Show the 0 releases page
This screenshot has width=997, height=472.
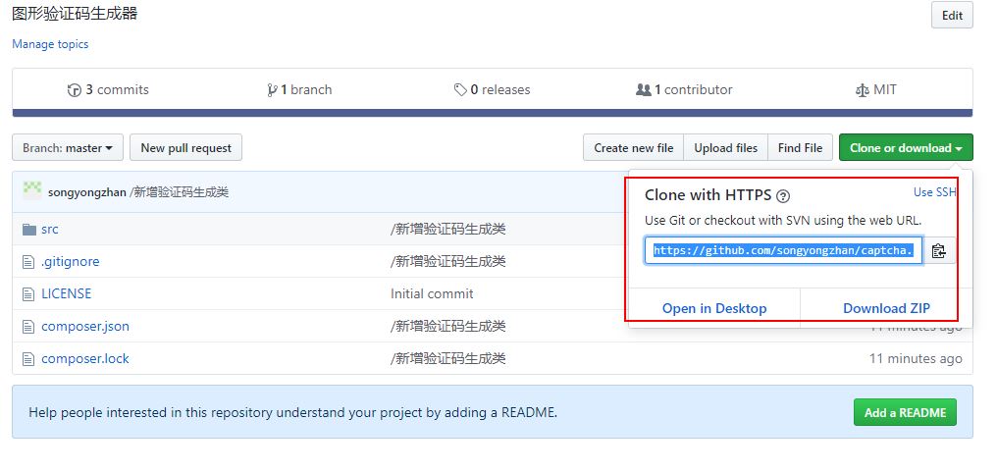492,90
